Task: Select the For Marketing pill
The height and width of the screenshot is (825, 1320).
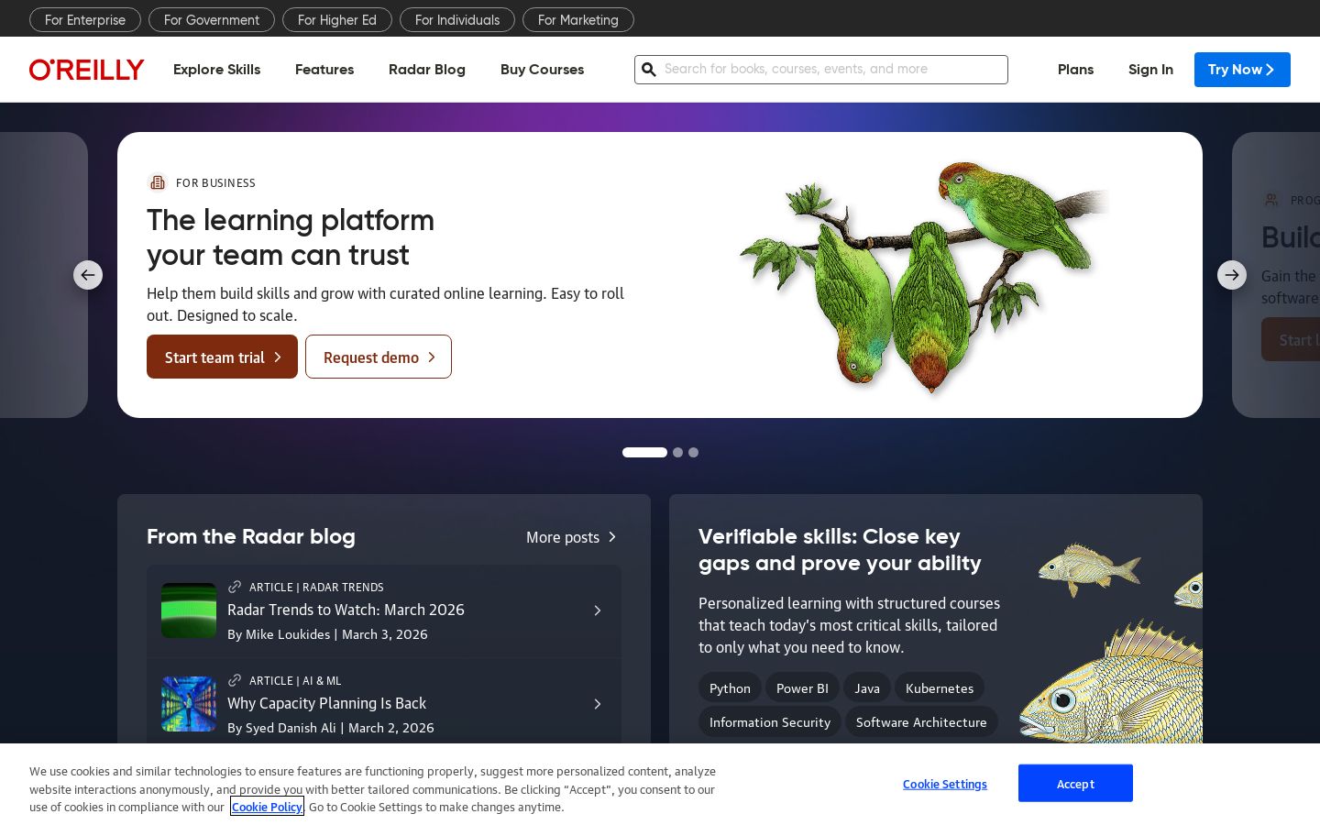Action: (578, 19)
